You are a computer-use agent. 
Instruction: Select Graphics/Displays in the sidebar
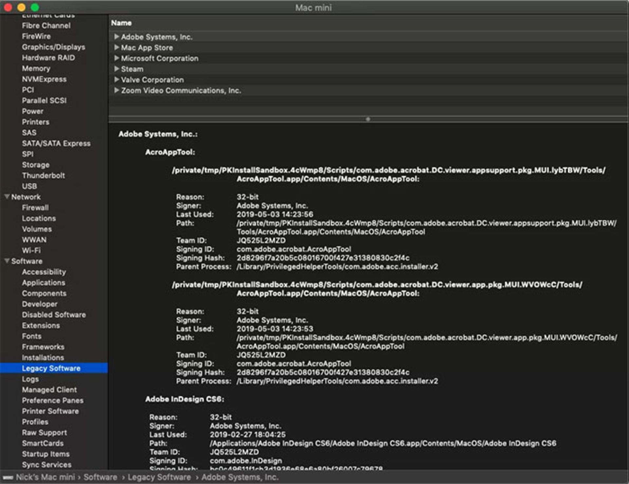coord(53,47)
